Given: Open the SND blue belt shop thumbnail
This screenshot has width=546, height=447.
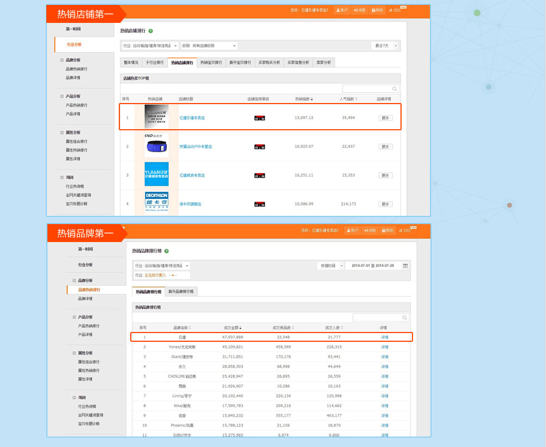Looking at the screenshot, I should 156,146.
